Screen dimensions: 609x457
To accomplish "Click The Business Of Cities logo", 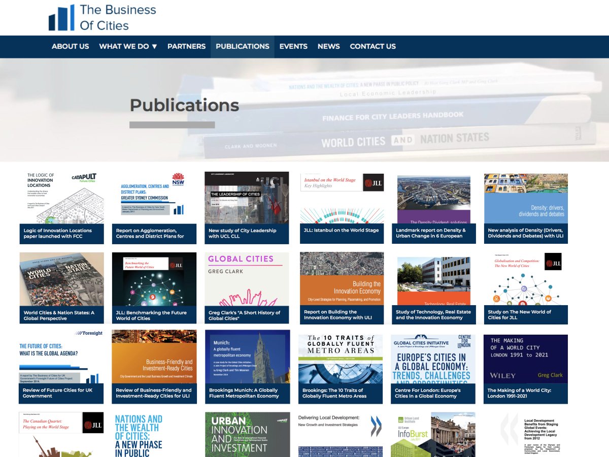I will pos(103,17).
